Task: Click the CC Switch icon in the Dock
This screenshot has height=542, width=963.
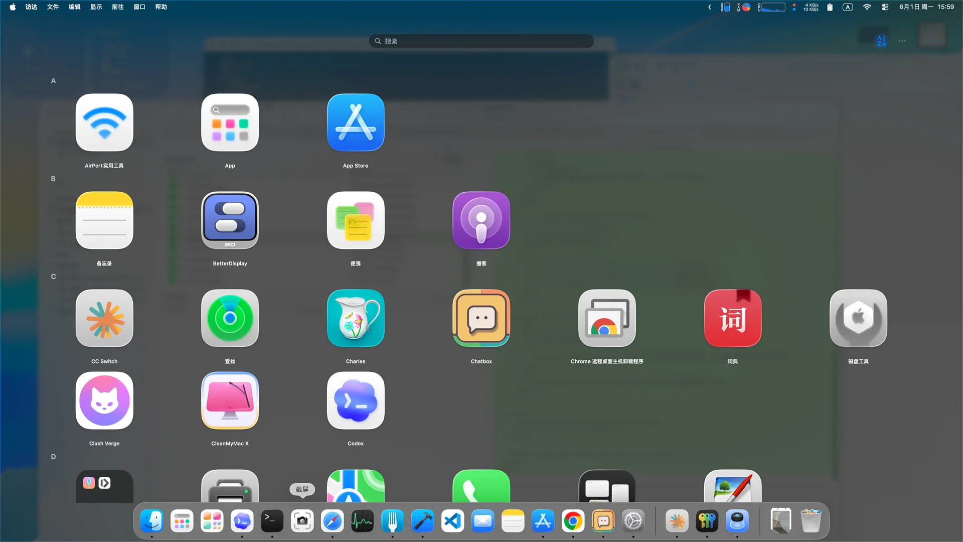Action: pyautogui.click(x=677, y=521)
